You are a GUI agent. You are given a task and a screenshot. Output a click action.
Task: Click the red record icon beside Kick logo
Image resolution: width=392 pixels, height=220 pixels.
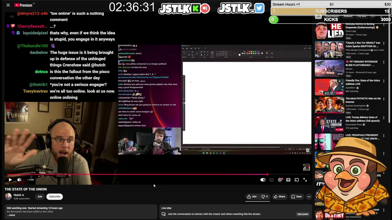pyautogui.click(x=205, y=8)
